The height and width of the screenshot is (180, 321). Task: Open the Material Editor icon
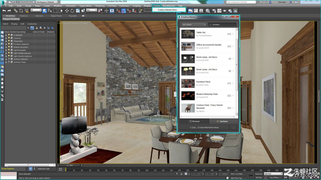(x=208, y=11)
